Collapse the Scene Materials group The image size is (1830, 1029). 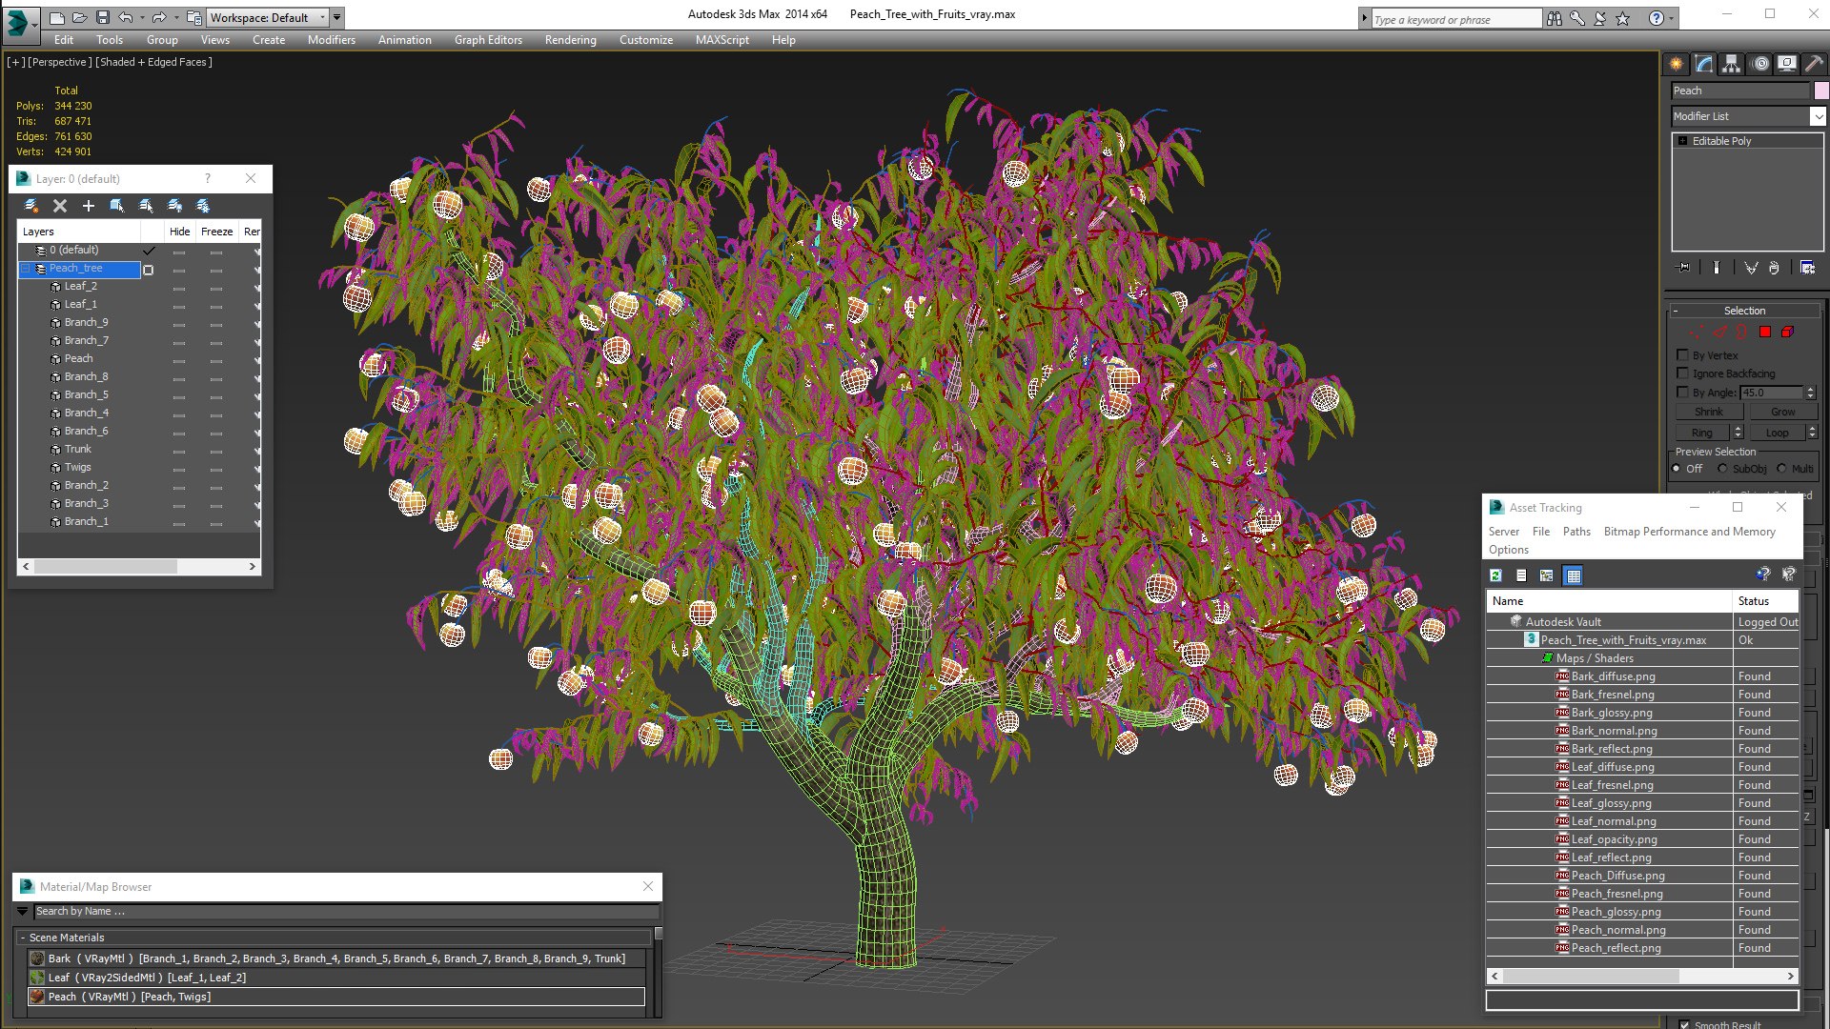coord(23,938)
